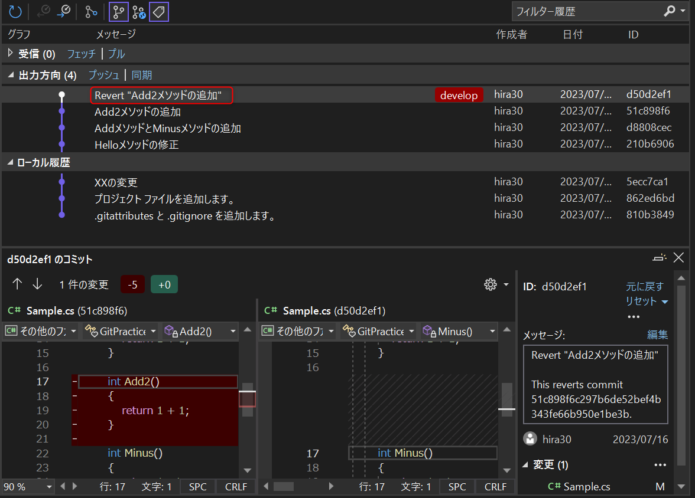Click the プッシュ link
The height and width of the screenshot is (498, 695).
(x=104, y=75)
